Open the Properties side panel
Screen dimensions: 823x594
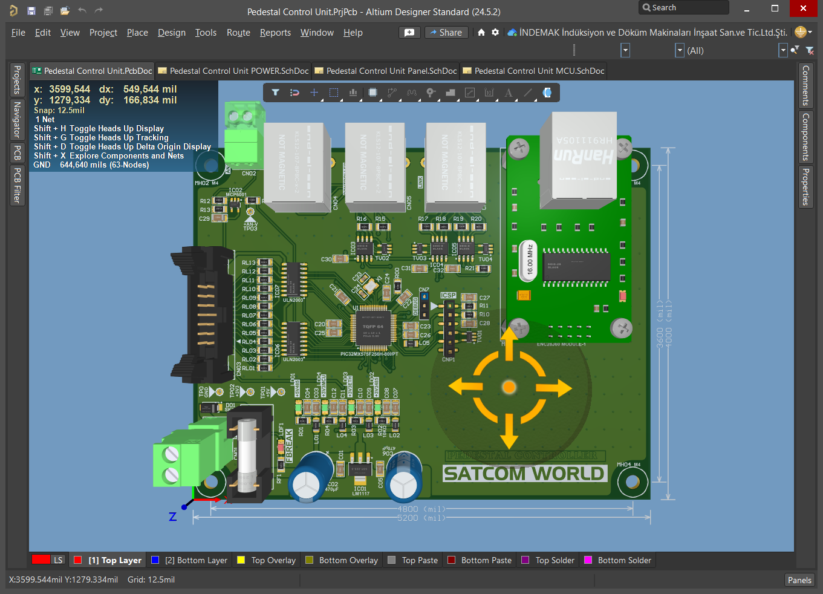pos(805,187)
